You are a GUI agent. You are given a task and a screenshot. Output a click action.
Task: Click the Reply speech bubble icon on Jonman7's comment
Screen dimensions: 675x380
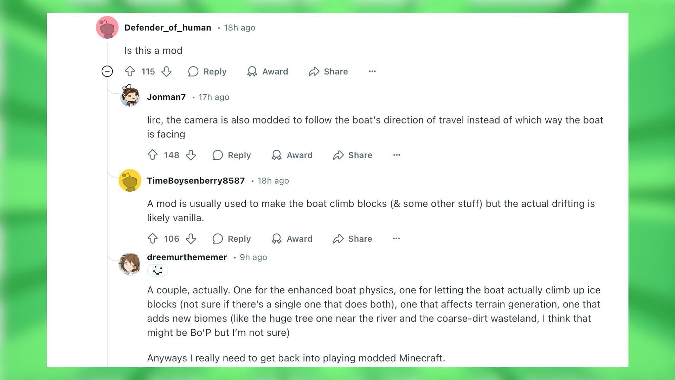(x=217, y=155)
